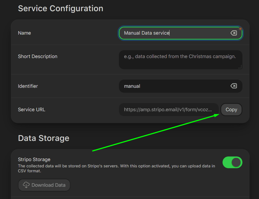Click the cloud download icon on Download Data

[26, 185]
